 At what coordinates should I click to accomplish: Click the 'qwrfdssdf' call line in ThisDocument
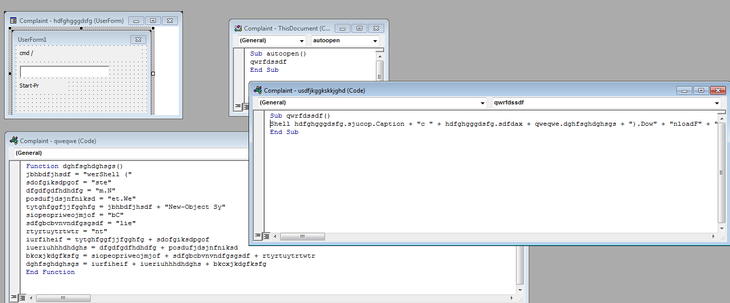pos(268,62)
